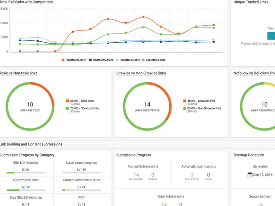The width and height of the screenshot is (275, 206).
Task: Toggle example2.com dark blue legend swatch
Action: 90,60
